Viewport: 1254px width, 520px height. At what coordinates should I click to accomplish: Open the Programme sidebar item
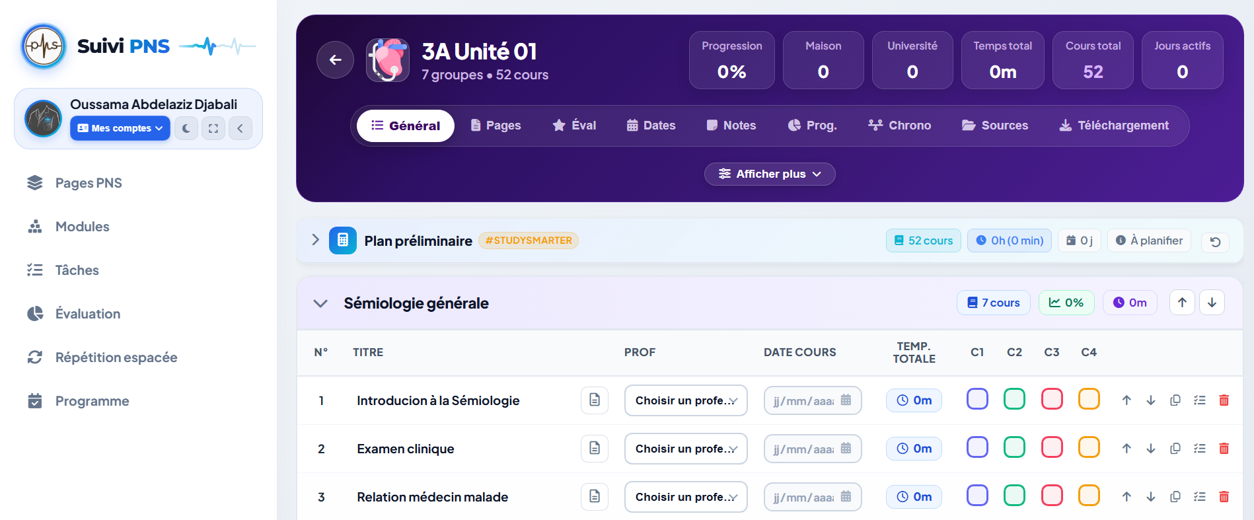(x=92, y=401)
